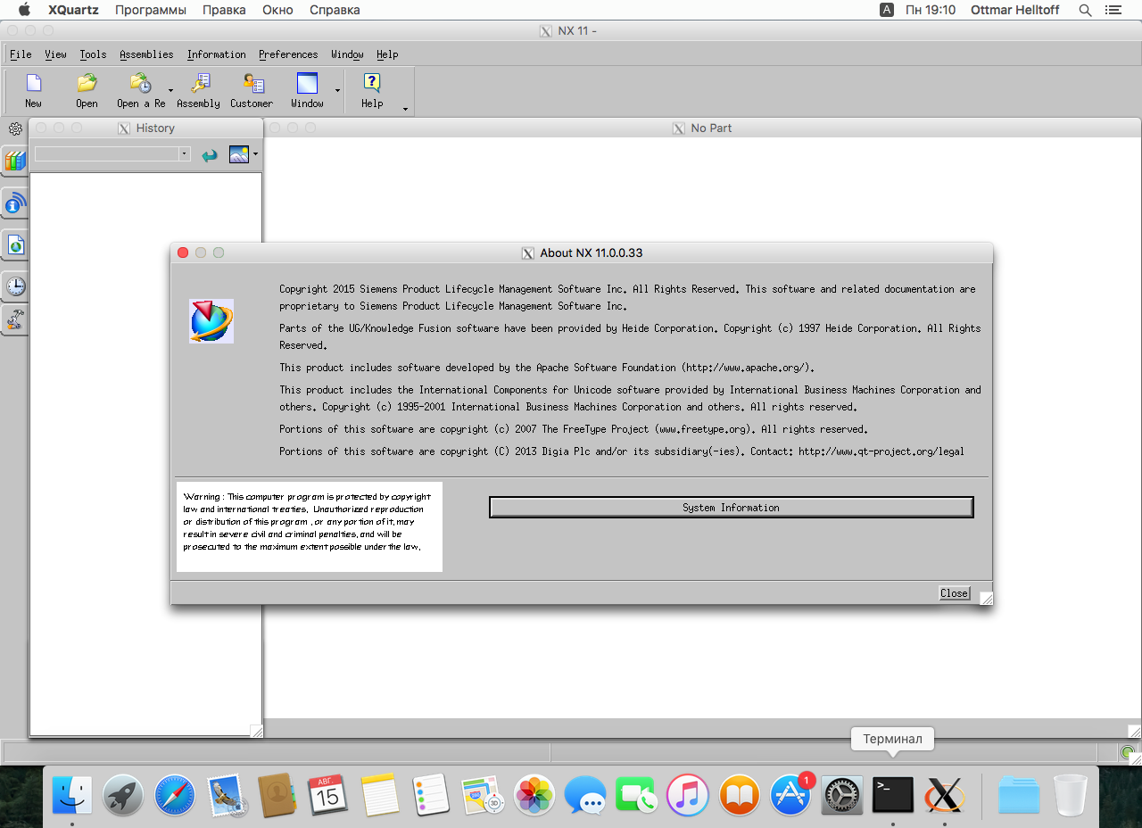1142x828 pixels.
Task: Launch Safari from the Dock
Action: click(x=175, y=793)
